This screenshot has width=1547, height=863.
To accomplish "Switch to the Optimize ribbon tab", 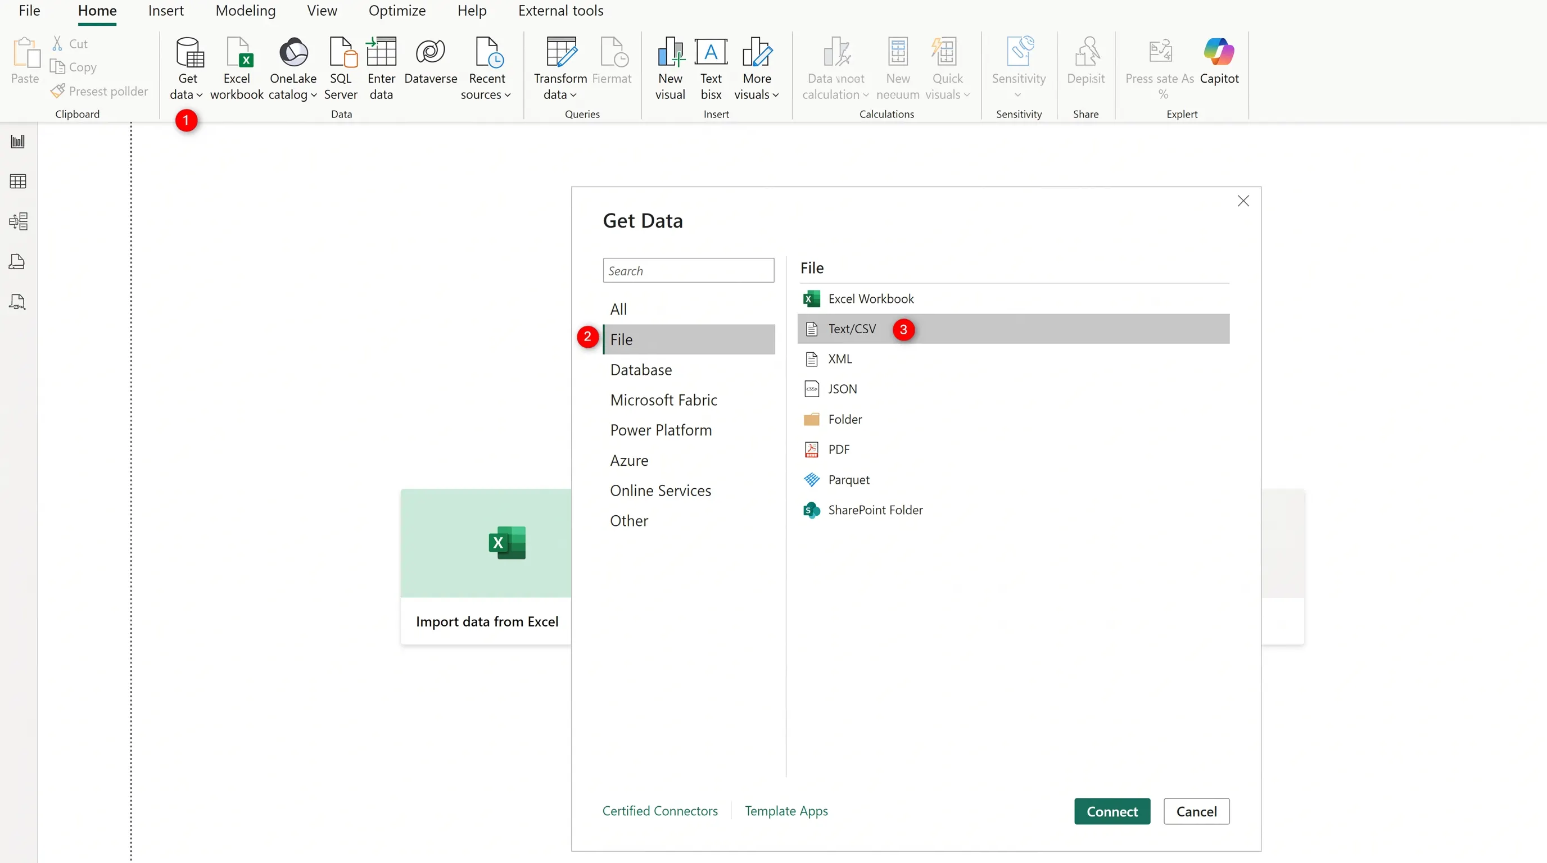I will click(x=397, y=11).
